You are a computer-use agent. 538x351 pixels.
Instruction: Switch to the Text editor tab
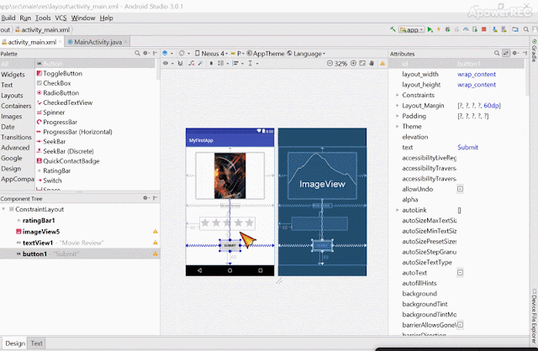pyautogui.click(x=37, y=343)
